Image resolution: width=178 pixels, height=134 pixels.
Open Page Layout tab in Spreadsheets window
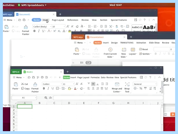pos(83,78)
